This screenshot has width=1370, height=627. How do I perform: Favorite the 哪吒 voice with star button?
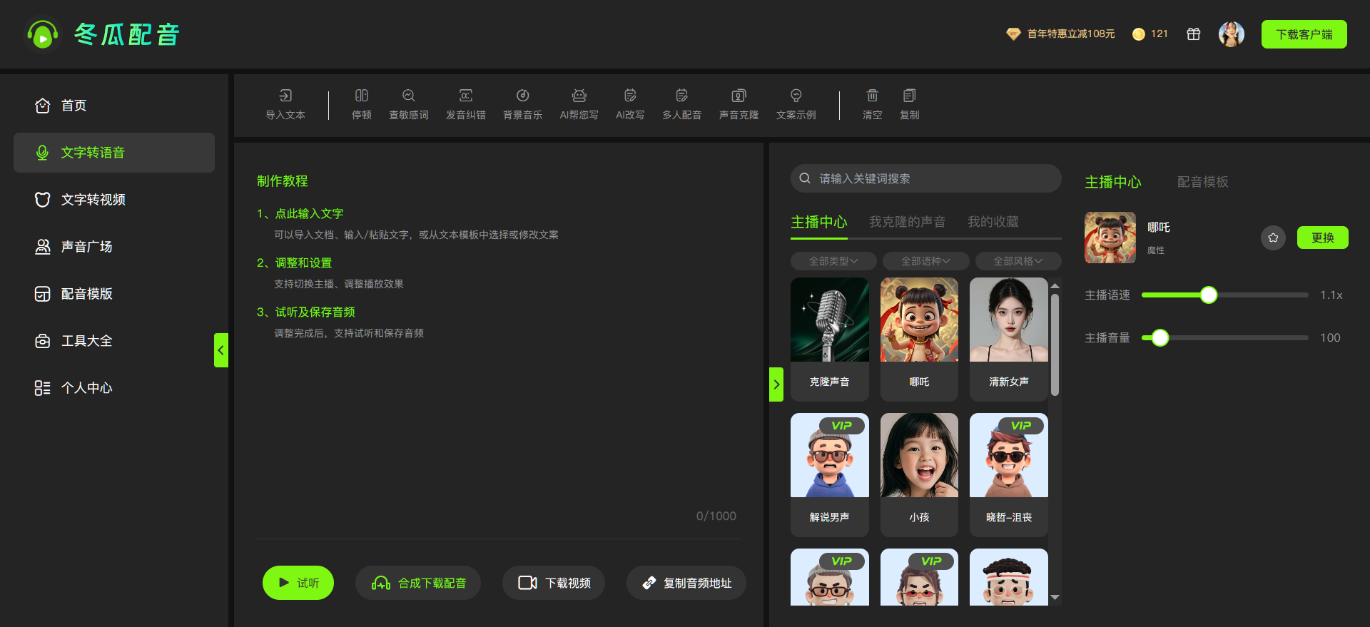[x=1273, y=238]
